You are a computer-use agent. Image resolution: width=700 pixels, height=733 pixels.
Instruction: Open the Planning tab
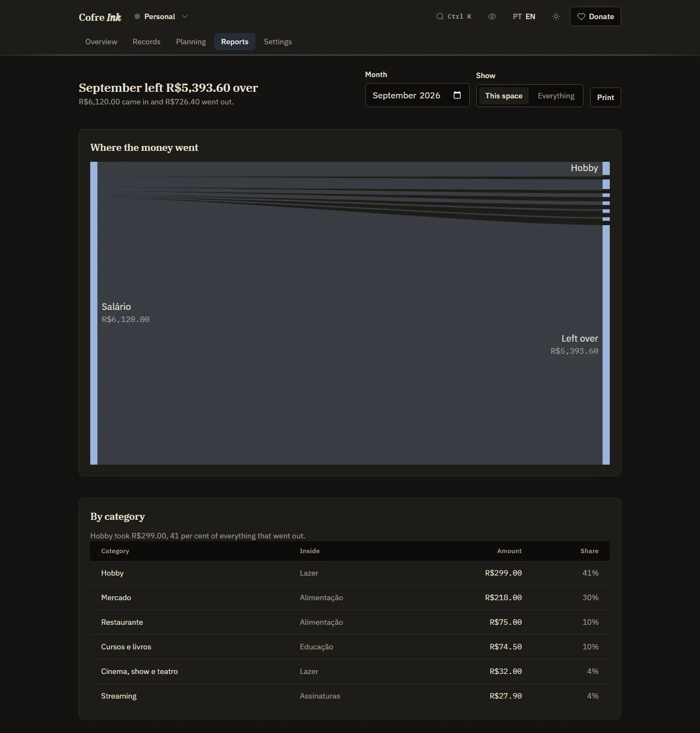point(191,42)
